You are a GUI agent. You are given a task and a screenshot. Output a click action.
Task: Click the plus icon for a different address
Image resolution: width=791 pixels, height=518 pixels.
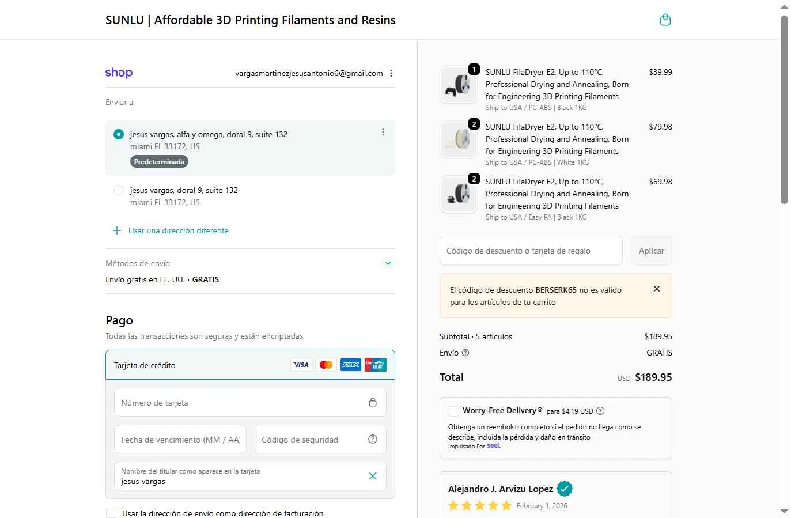[x=117, y=230]
